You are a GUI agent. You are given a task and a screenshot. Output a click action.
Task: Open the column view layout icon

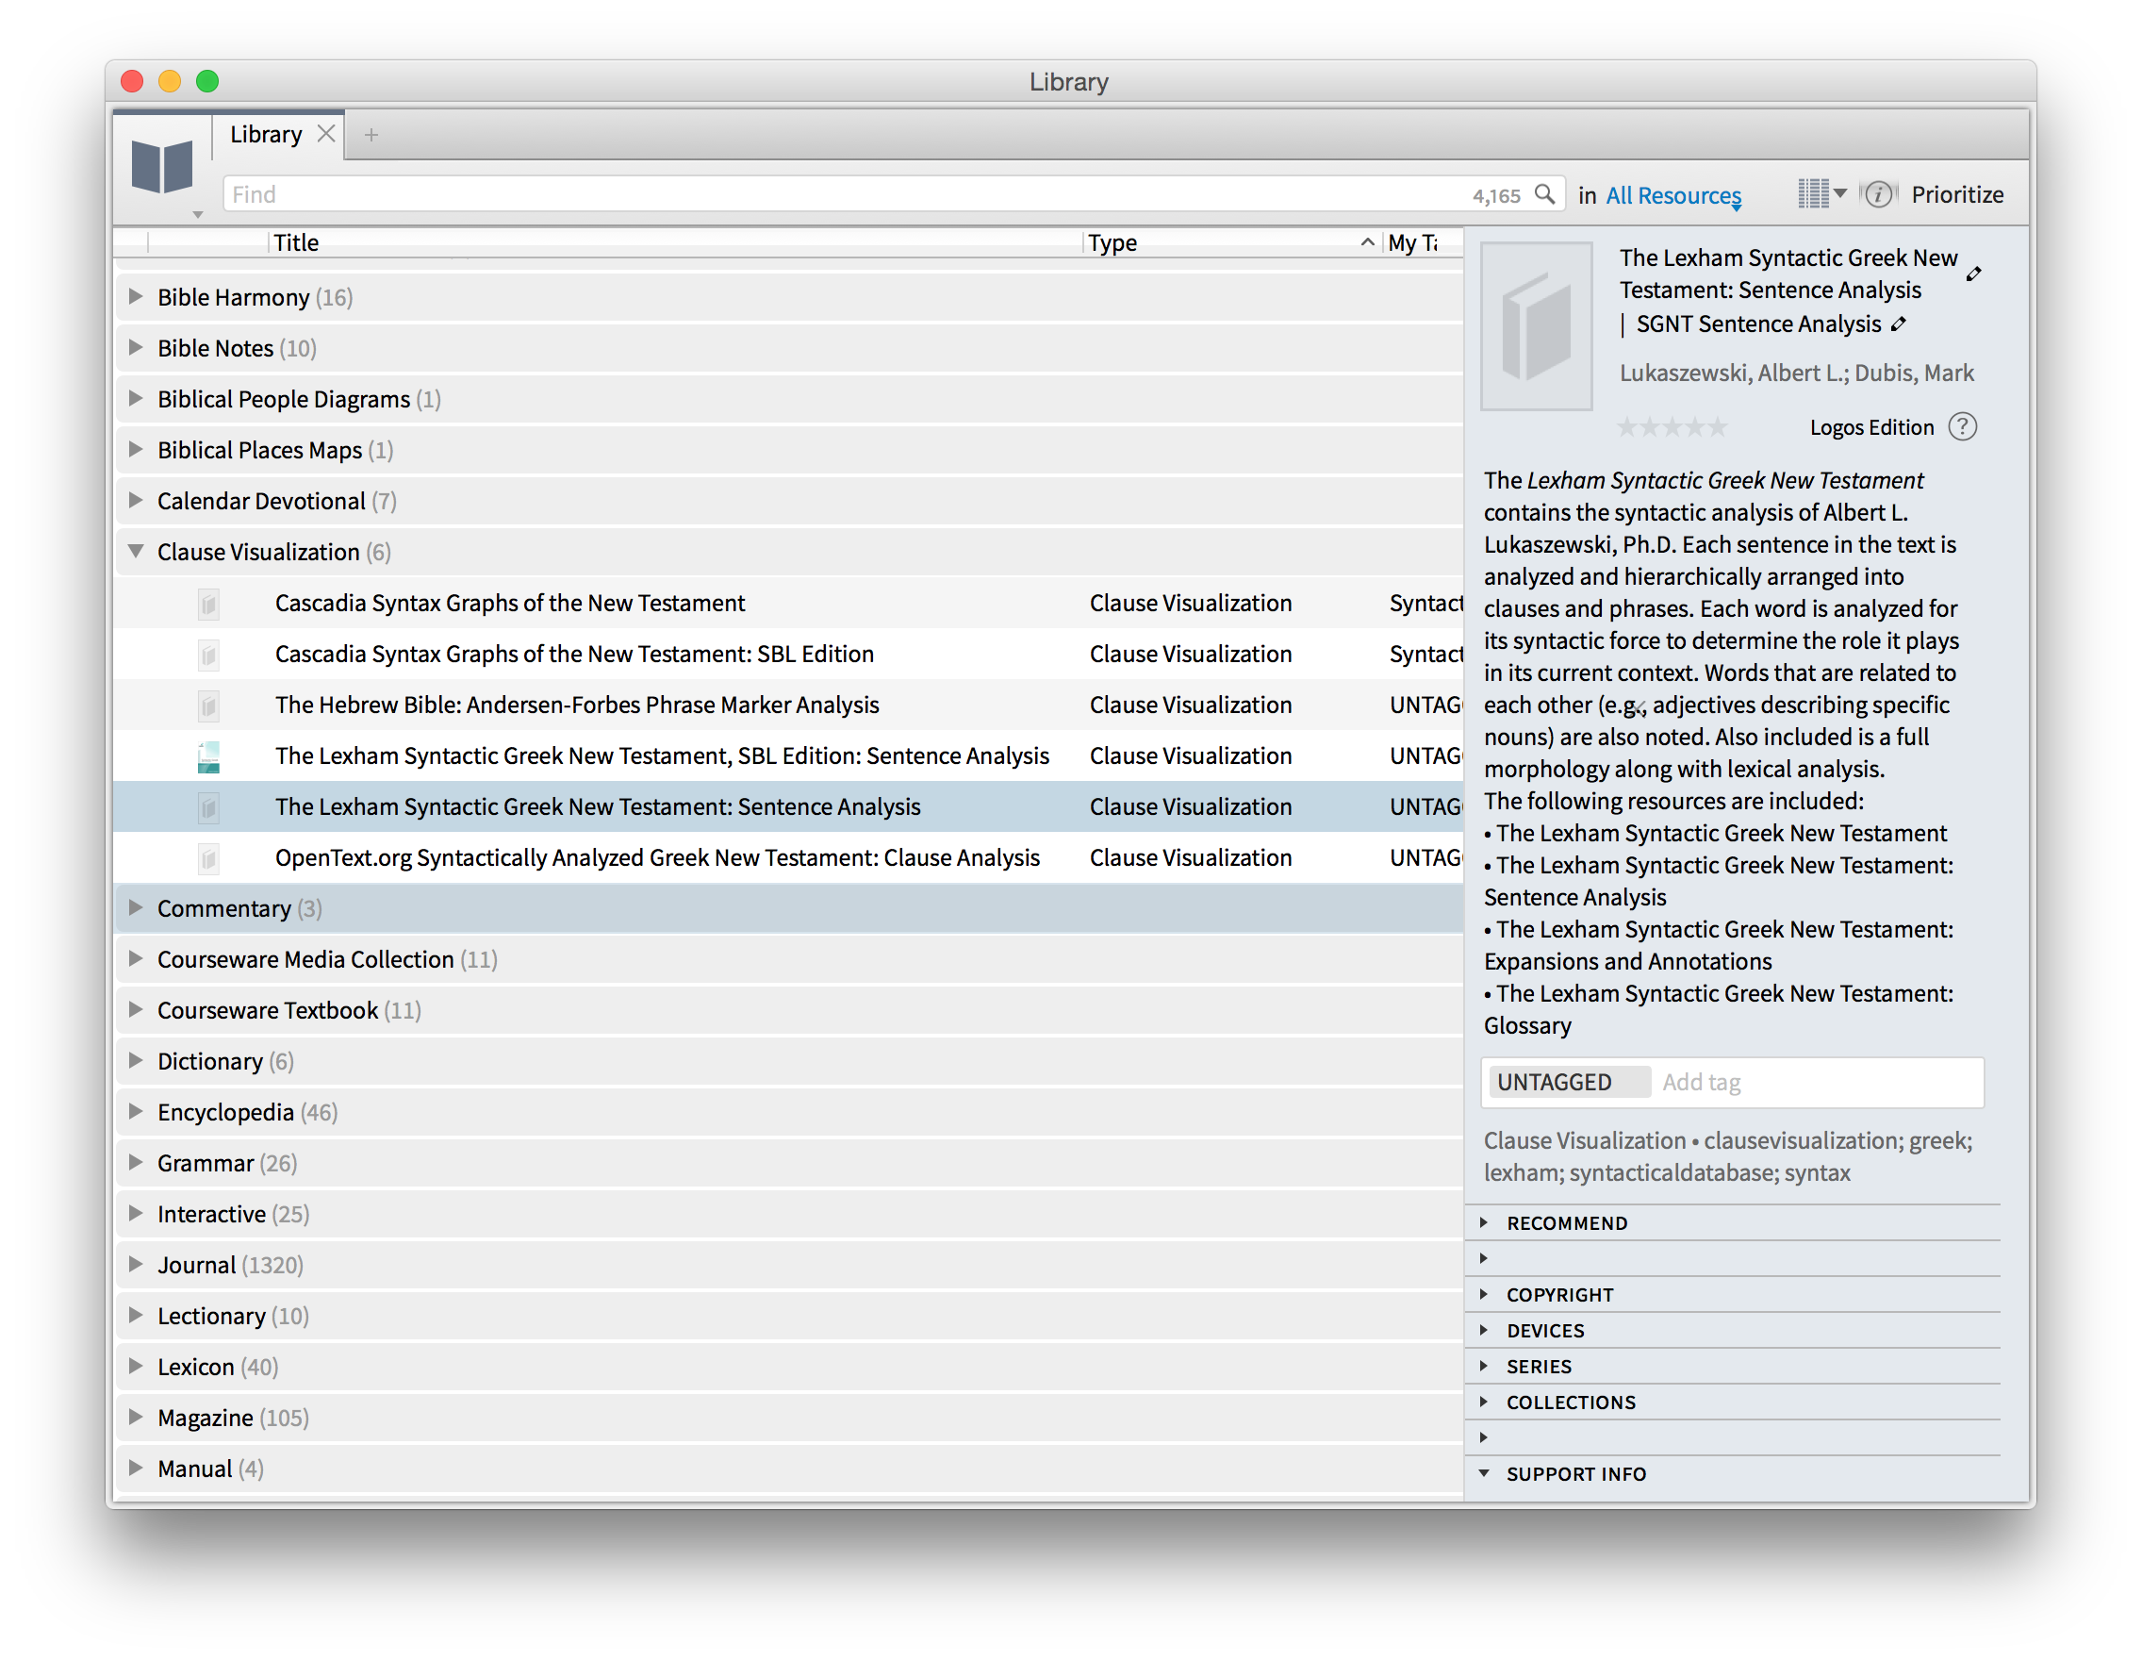(x=1815, y=194)
